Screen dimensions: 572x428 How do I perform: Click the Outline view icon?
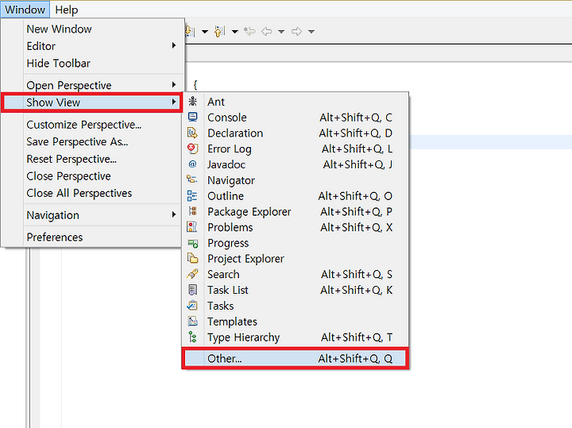point(192,195)
